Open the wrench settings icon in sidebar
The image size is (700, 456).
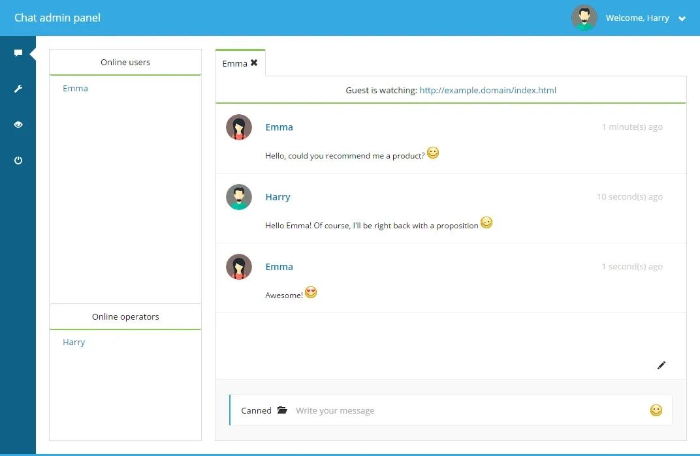[x=18, y=89]
